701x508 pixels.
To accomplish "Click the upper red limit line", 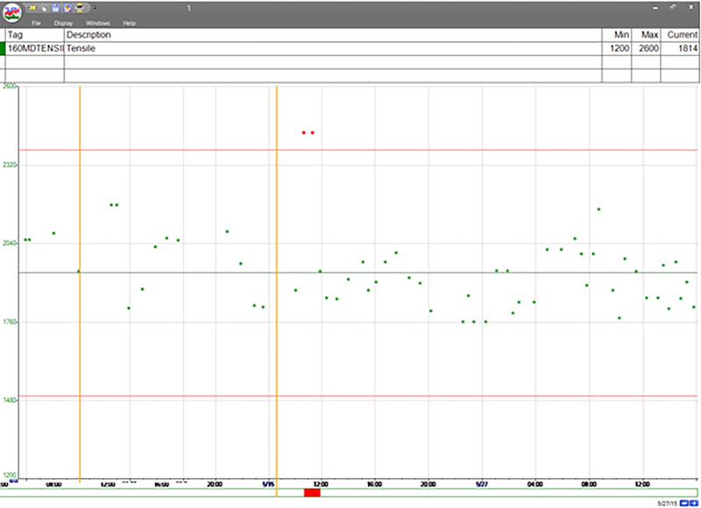I will 358,150.
